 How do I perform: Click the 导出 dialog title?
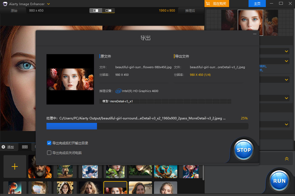(145, 38)
